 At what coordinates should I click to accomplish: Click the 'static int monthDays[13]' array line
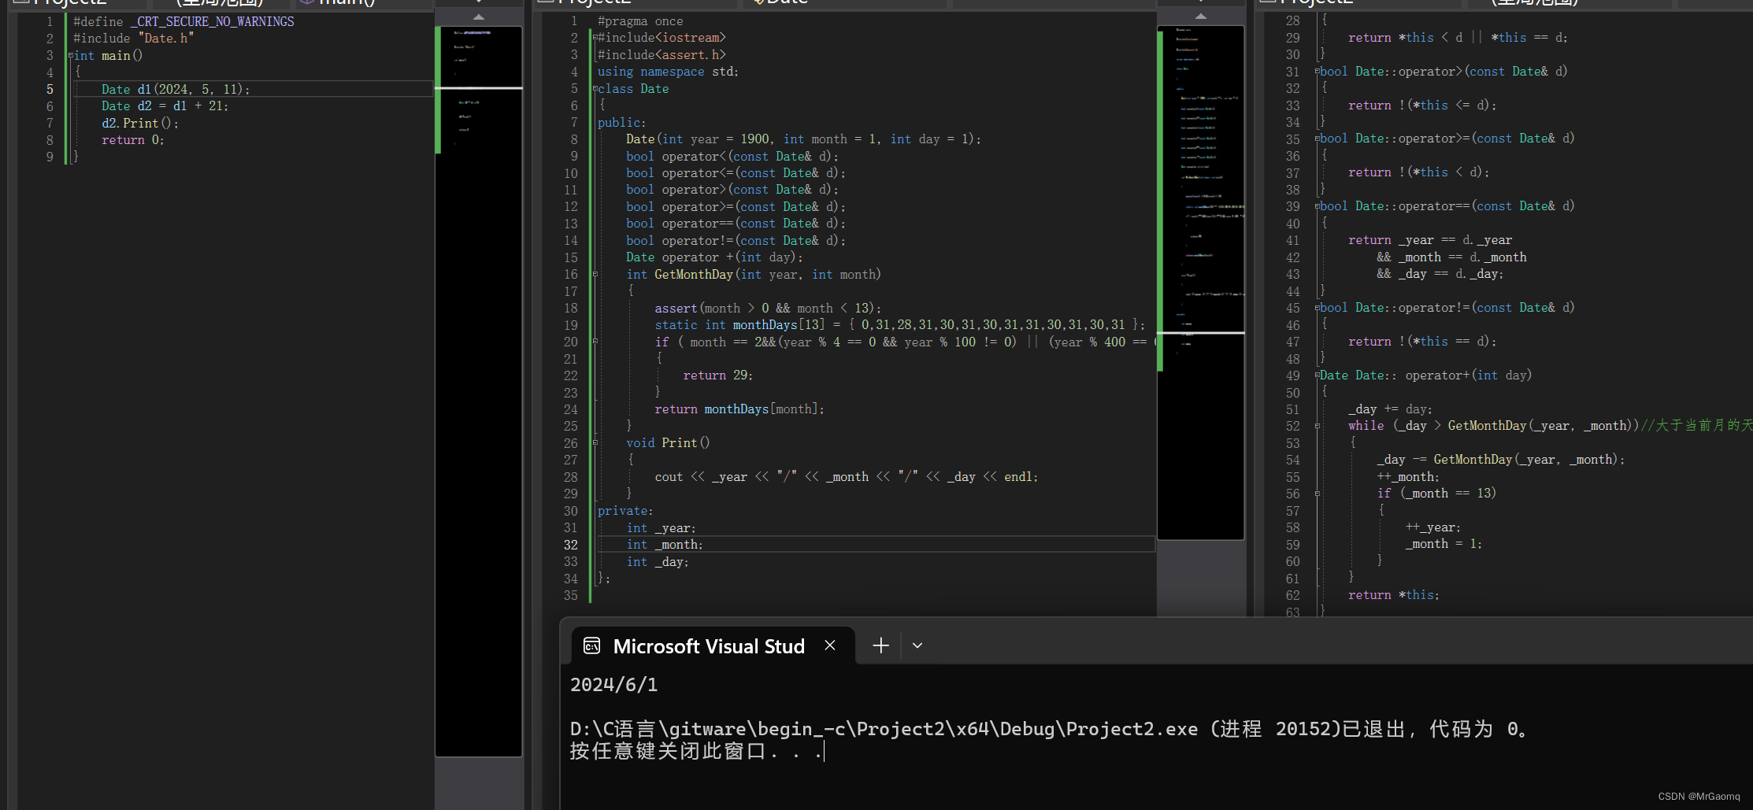pyautogui.click(x=899, y=325)
